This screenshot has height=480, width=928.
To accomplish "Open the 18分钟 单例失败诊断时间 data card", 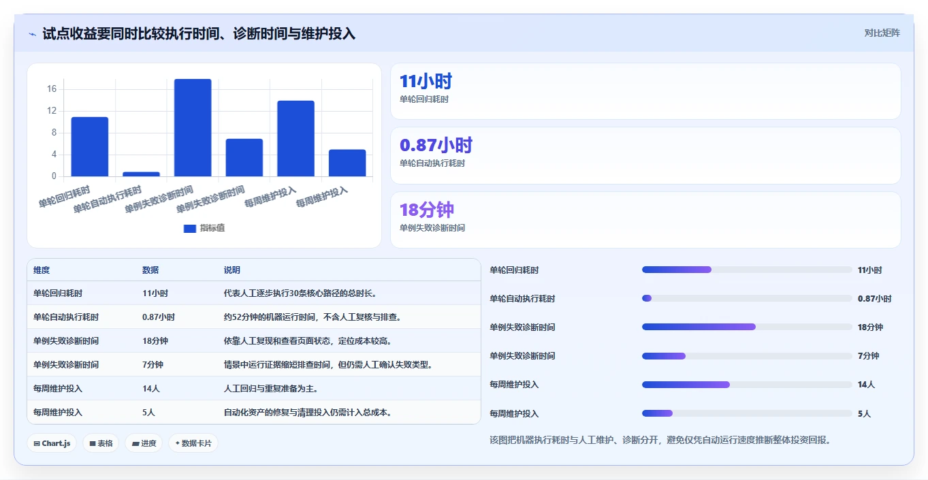I will (x=645, y=220).
